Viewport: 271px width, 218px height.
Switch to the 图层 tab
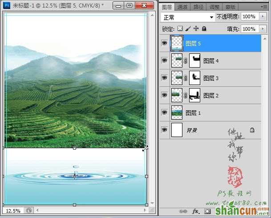coord(167,7)
